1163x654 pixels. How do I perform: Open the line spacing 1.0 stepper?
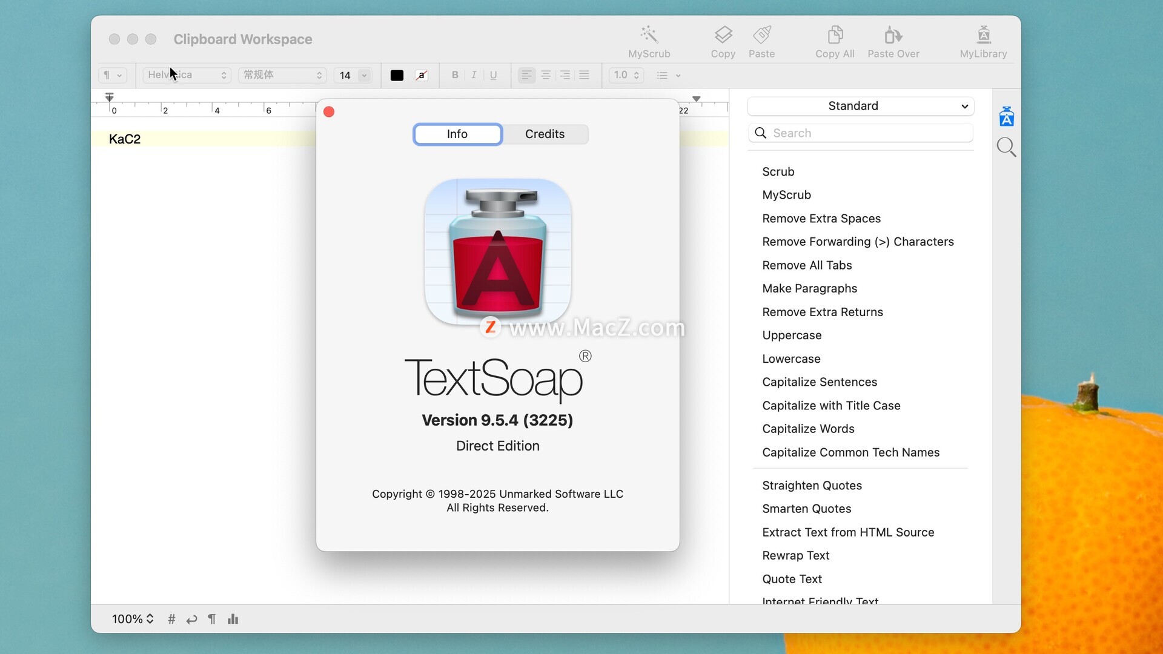[626, 75]
